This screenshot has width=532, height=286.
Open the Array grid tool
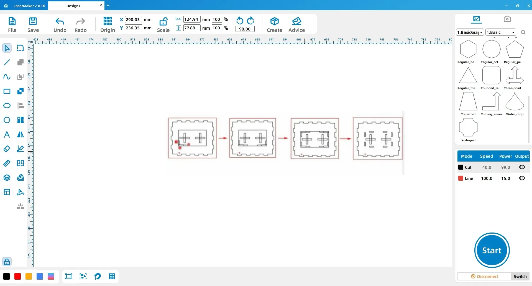[21, 120]
